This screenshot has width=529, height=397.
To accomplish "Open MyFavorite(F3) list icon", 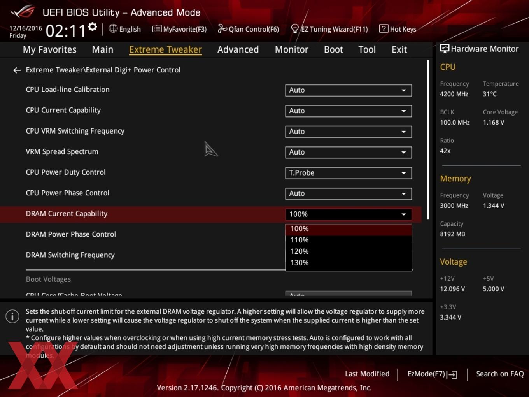I will pos(157,28).
